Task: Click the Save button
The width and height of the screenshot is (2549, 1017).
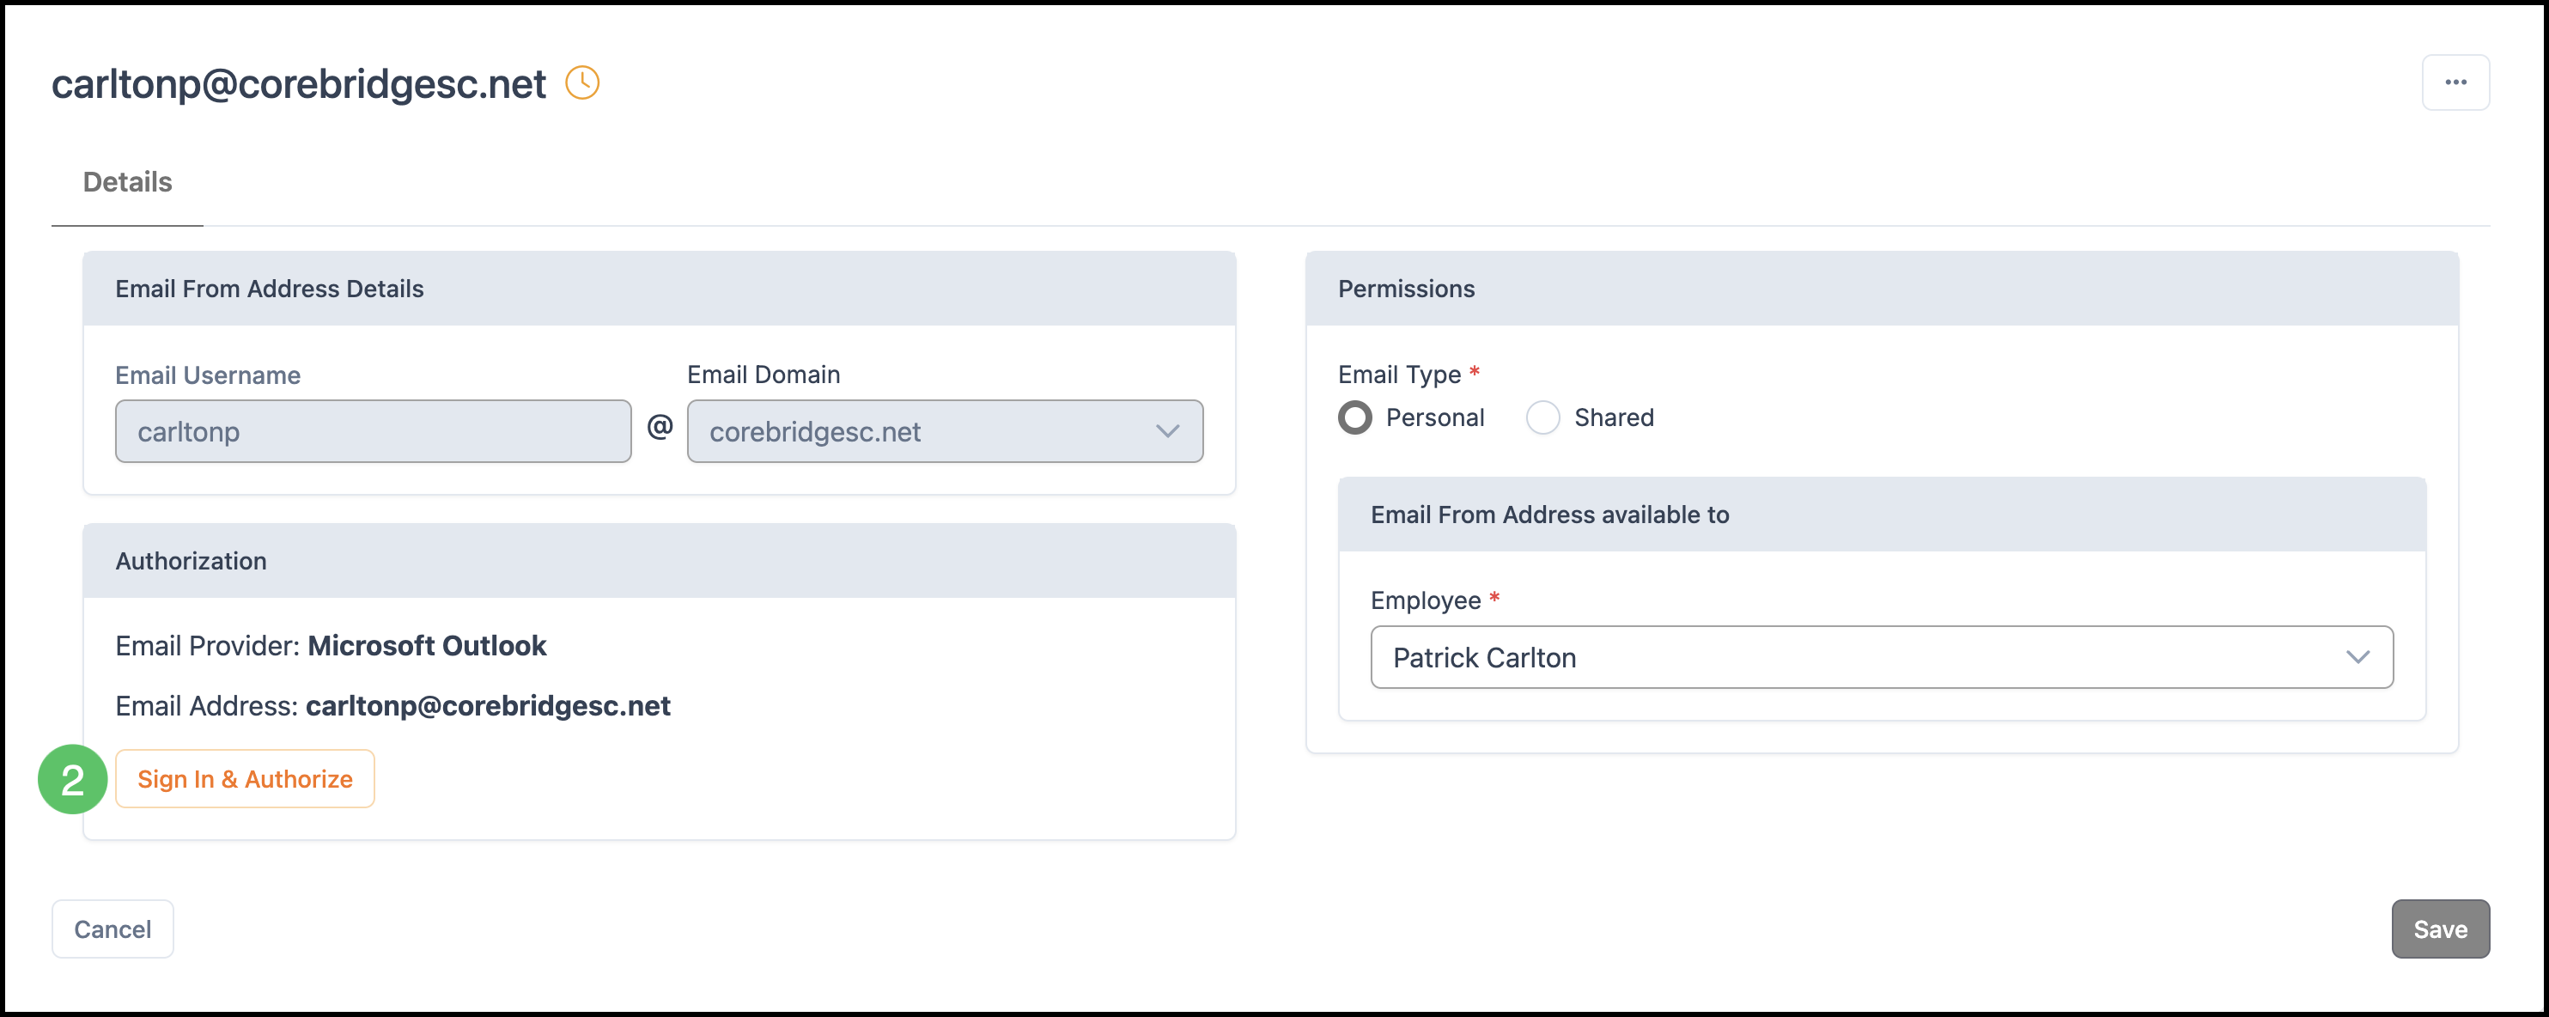Action: [2439, 929]
